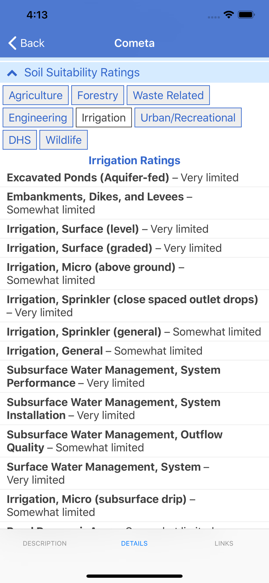Switch to the Description tab

tap(45, 543)
